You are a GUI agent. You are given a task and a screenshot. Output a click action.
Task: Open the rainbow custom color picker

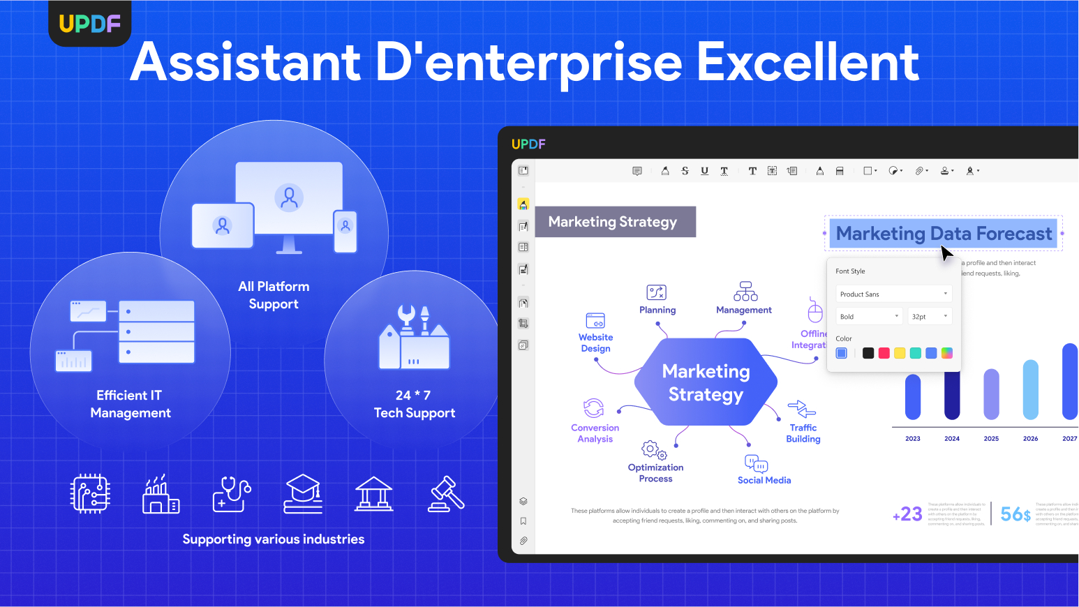click(947, 353)
